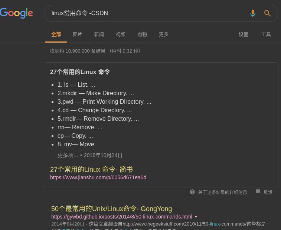
Task: Click the gywbd.github.io result URL
Action: [122, 217]
